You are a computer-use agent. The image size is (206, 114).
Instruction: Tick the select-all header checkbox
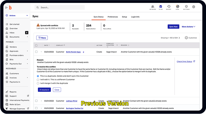36,45
